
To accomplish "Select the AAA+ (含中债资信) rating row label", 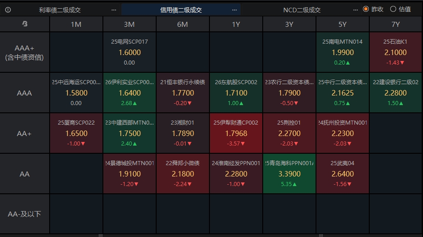I will (25, 52).
